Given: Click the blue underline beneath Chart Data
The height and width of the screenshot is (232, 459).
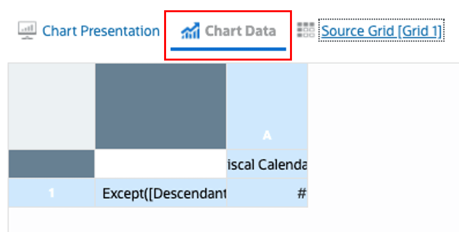Looking at the screenshot, I should 228,49.
